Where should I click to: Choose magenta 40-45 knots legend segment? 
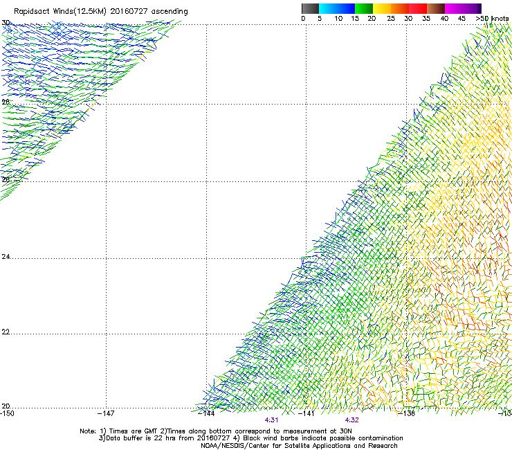tap(454, 8)
